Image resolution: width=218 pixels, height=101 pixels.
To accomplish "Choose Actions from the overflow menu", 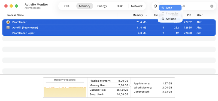I will pyautogui.click(x=170, y=19).
